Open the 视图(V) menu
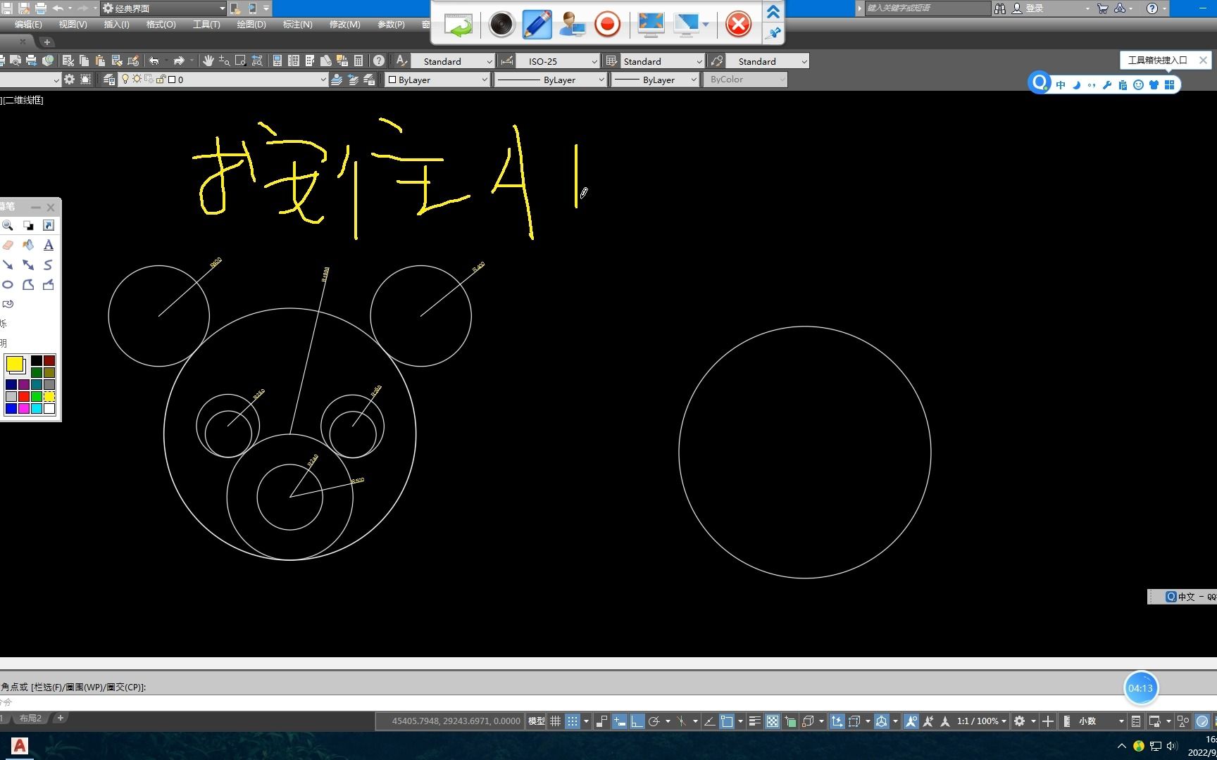1217x760 pixels. (73, 24)
